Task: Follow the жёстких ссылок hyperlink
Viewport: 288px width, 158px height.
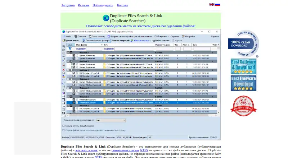Action: 86,150
